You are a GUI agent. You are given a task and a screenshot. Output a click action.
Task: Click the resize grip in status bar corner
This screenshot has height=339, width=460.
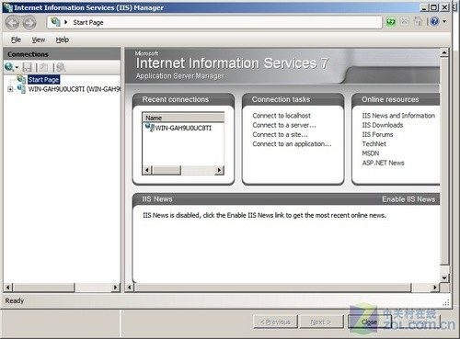(x=446, y=302)
